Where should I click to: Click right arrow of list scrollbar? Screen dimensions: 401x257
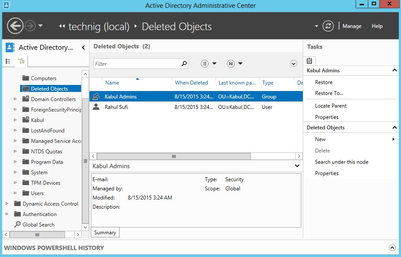pyautogui.click(x=299, y=156)
